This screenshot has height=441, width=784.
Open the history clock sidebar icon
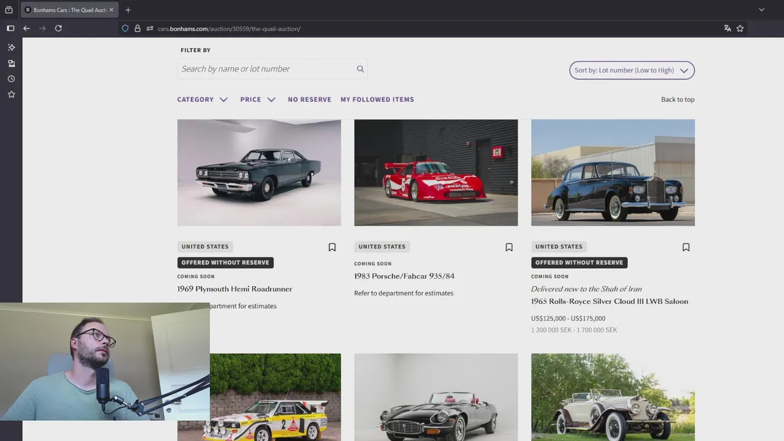[11, 79]
